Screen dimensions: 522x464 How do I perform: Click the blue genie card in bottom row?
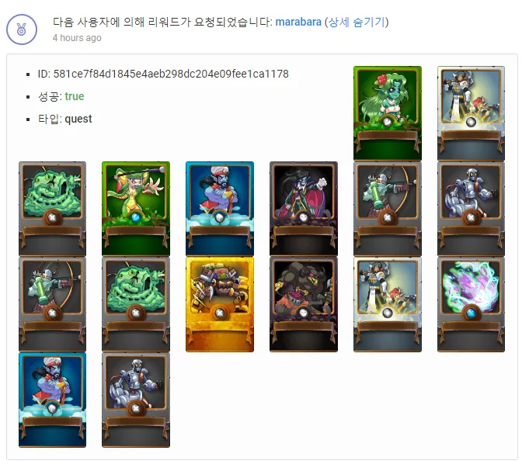[x=52, y=400]
